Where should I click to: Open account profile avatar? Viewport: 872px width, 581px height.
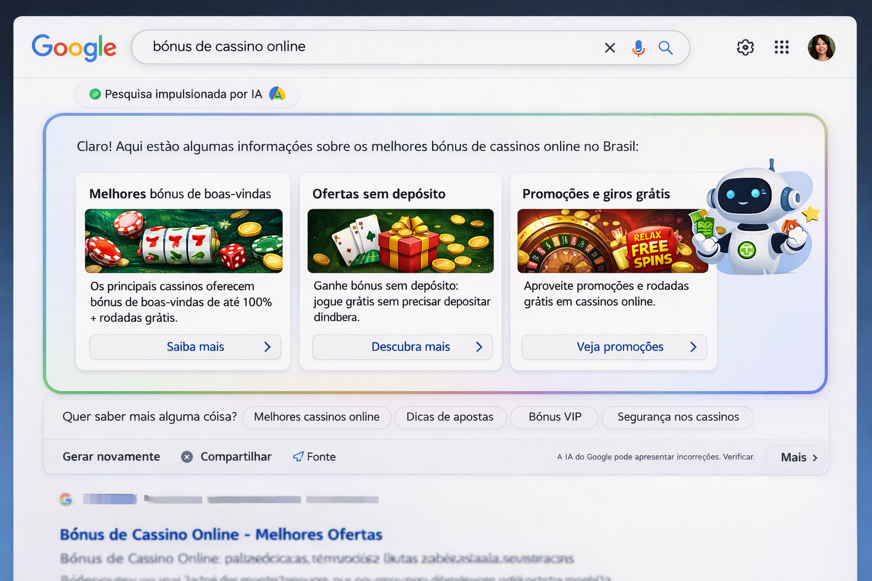click(821, 48)
